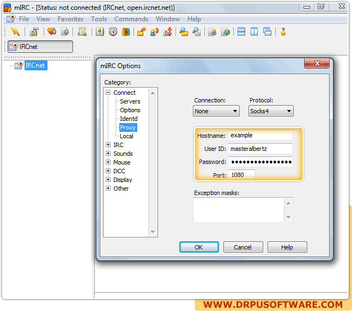Viewport: 352px width, 311px height.
Task: Click the status window icon left of File menu
Action: click(11, 19)
